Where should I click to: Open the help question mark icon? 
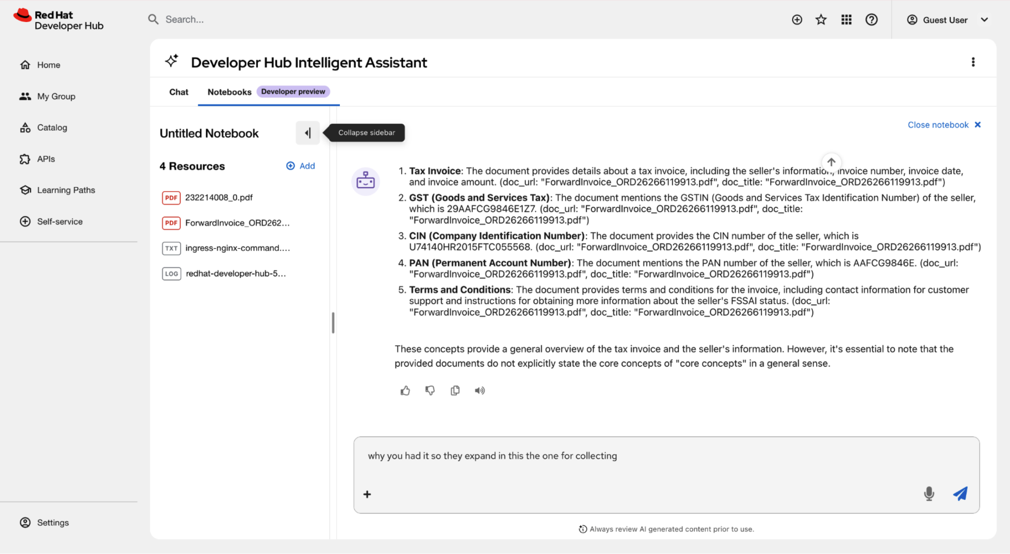(x=871, y=20)
